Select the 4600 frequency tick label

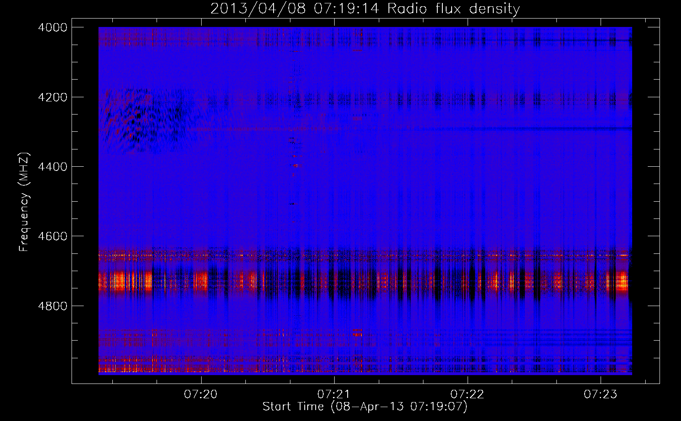point(53,236)
